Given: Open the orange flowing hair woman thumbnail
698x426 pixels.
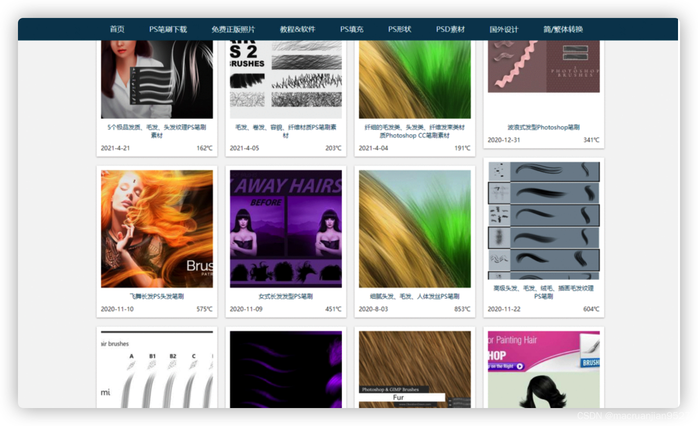Looking at the screenshot, I should pos(157,229).
